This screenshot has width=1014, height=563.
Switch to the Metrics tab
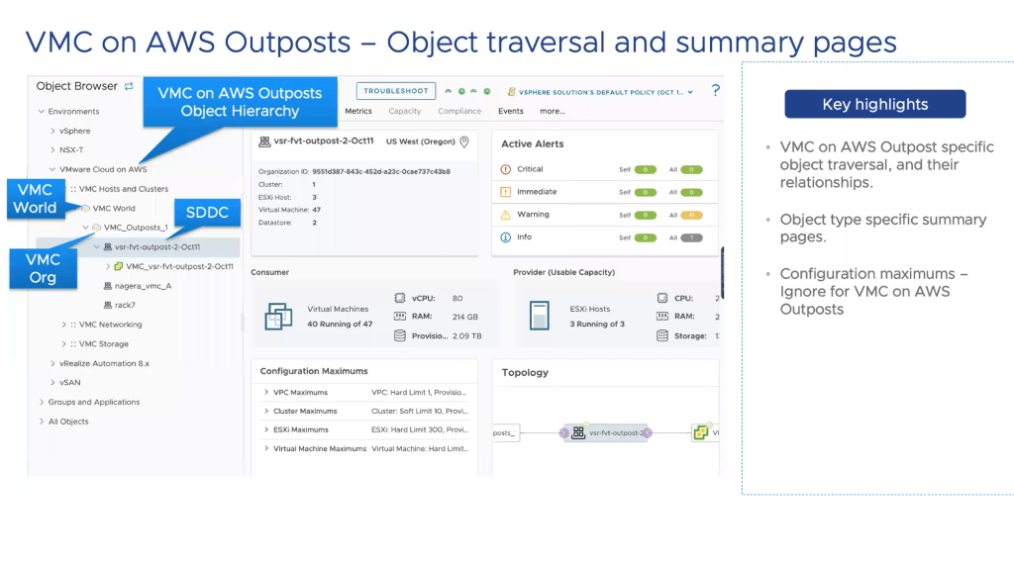pyautogui.click(x=358, y=111)
